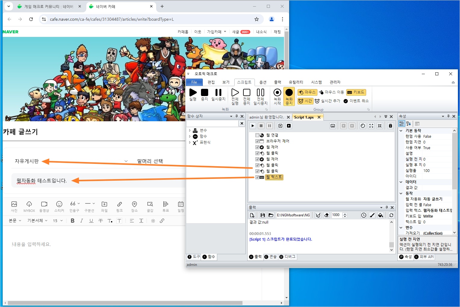Expand the 함수 tree node in function box
This screenshot has height=307, width=460.
tap(190, 136)
